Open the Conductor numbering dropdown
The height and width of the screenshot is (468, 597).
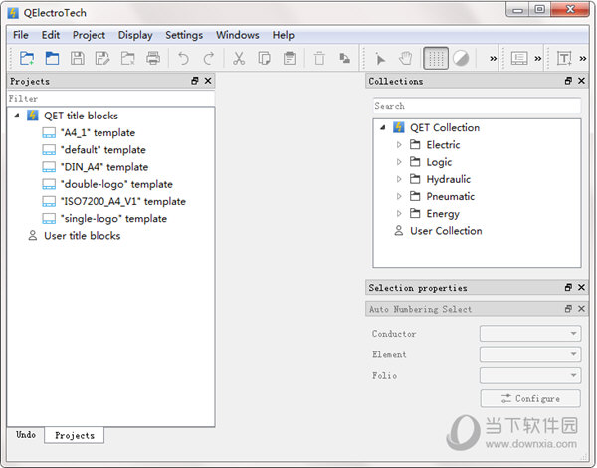click(x=530, y=334)
